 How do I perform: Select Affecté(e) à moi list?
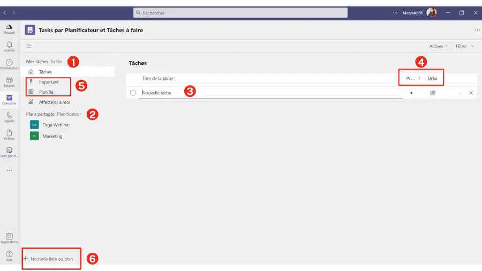(x=54, y=102)
